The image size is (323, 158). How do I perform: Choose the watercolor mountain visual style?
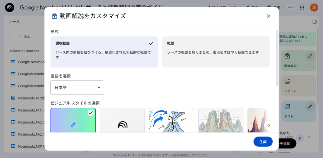click(x=221, y=120)
